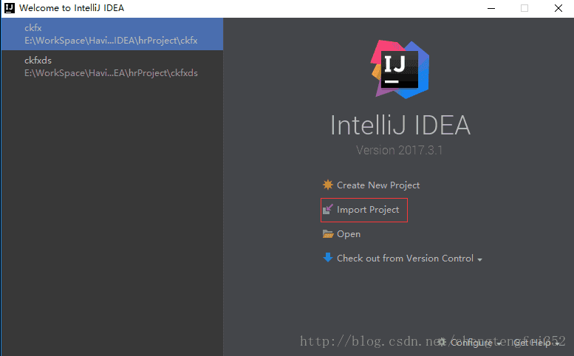This screenshot has height=356, width=574.
Task: Expand the Version Control dropdown arrow
Action: pyautogui.click(x=479, y=259)
